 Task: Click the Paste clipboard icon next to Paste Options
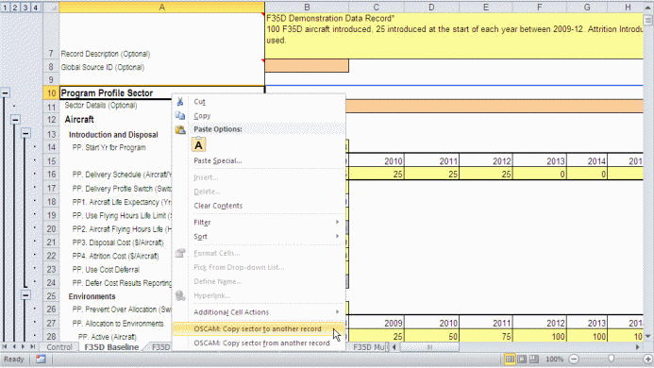(x=180, y=130)
